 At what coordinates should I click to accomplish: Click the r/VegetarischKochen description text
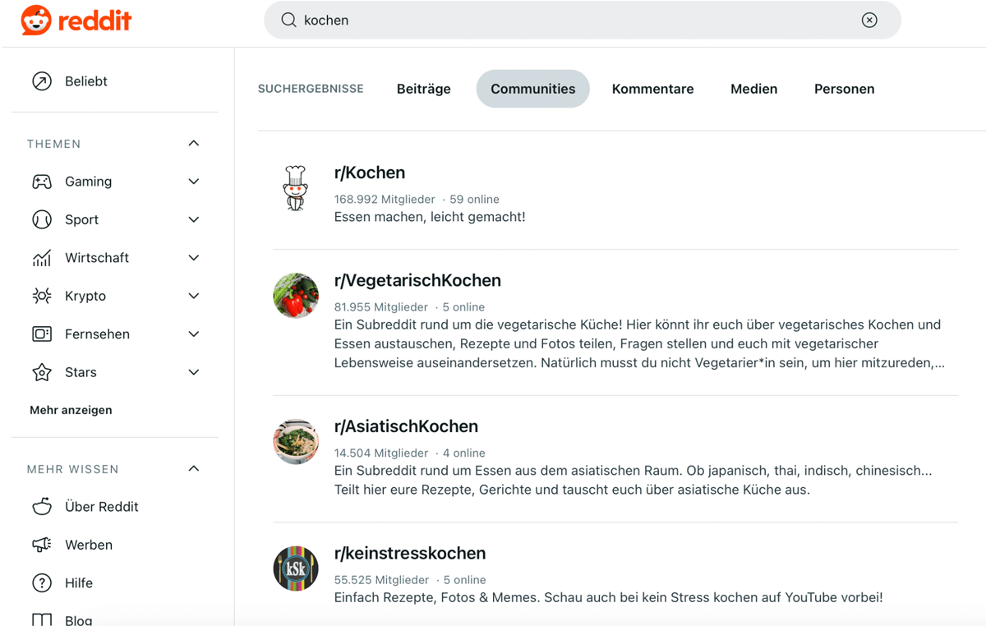pos(639,343)
